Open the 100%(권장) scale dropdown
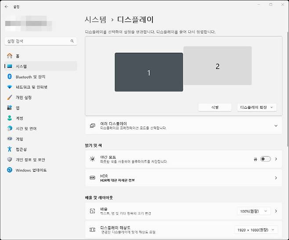The width and height of the screenshot is (289, 240). [254, 211]
